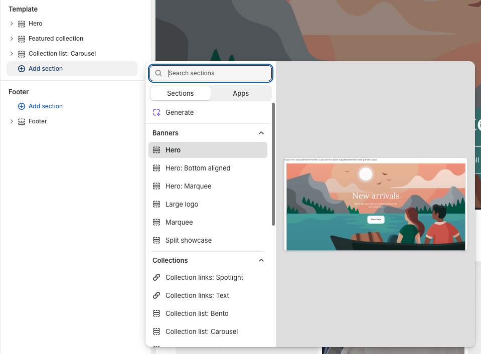Viewport: 481px width, 354px height.
Task: Click the Generate sparkle icon
Action: click(x=156, y=113)
